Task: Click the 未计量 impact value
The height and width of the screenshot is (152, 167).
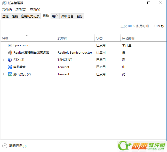Action: coord(127,45)
